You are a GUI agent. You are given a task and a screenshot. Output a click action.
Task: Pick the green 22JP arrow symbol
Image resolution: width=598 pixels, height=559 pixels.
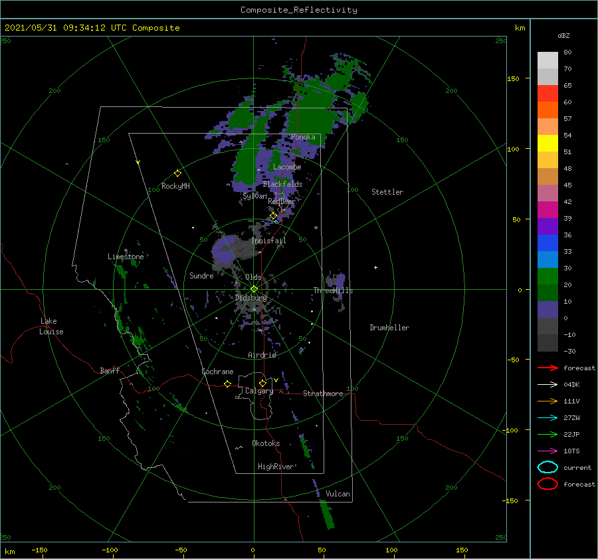(548, 434)
